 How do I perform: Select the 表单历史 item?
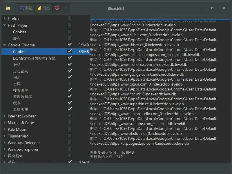point(46,110)
